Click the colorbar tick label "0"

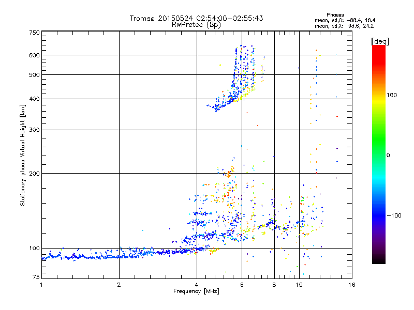click(388, 156)
